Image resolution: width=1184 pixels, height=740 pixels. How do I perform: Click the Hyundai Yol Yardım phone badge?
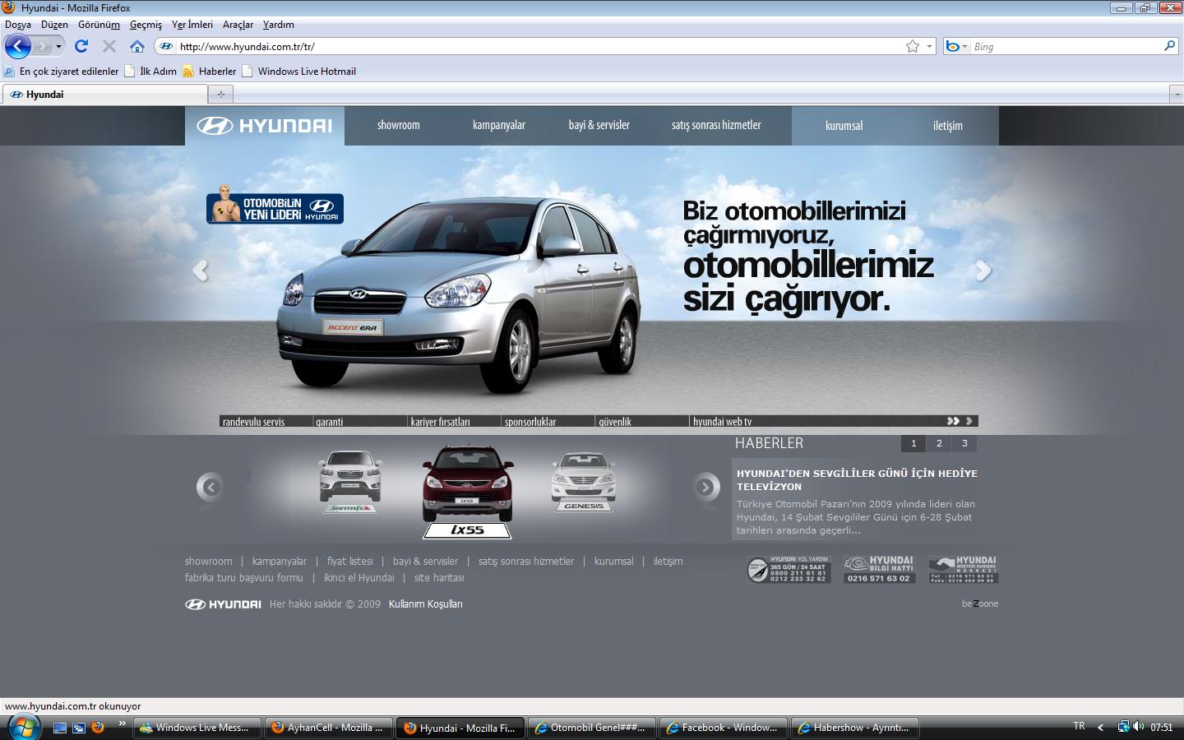click(789, 569)
